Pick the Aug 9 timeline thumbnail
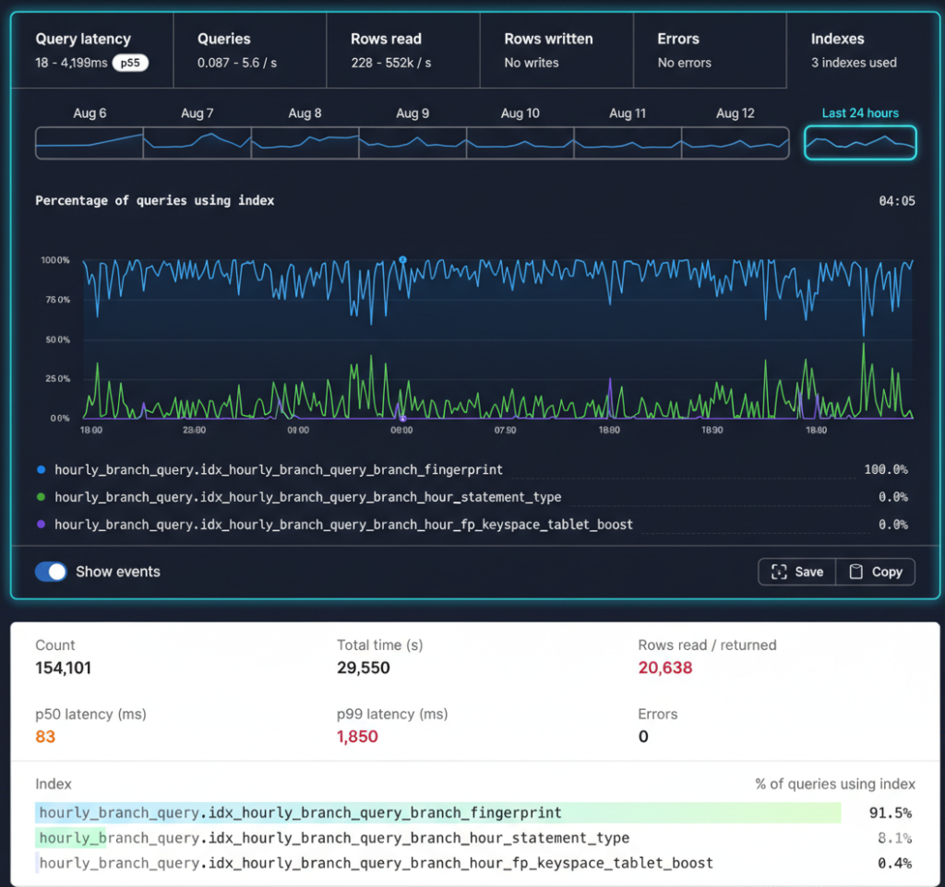 click(413, 143)
